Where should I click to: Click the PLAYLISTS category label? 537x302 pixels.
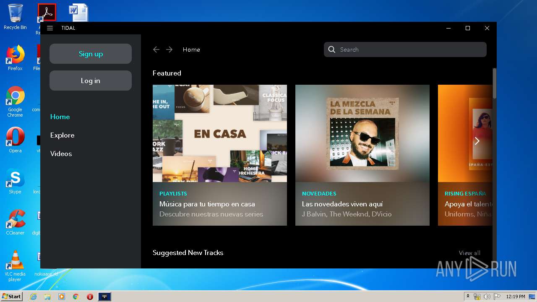[173, 194]
